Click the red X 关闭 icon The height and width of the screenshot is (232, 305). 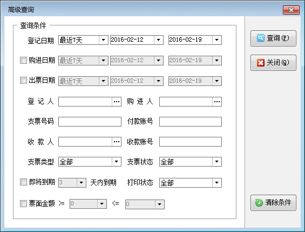pos(260,63)
